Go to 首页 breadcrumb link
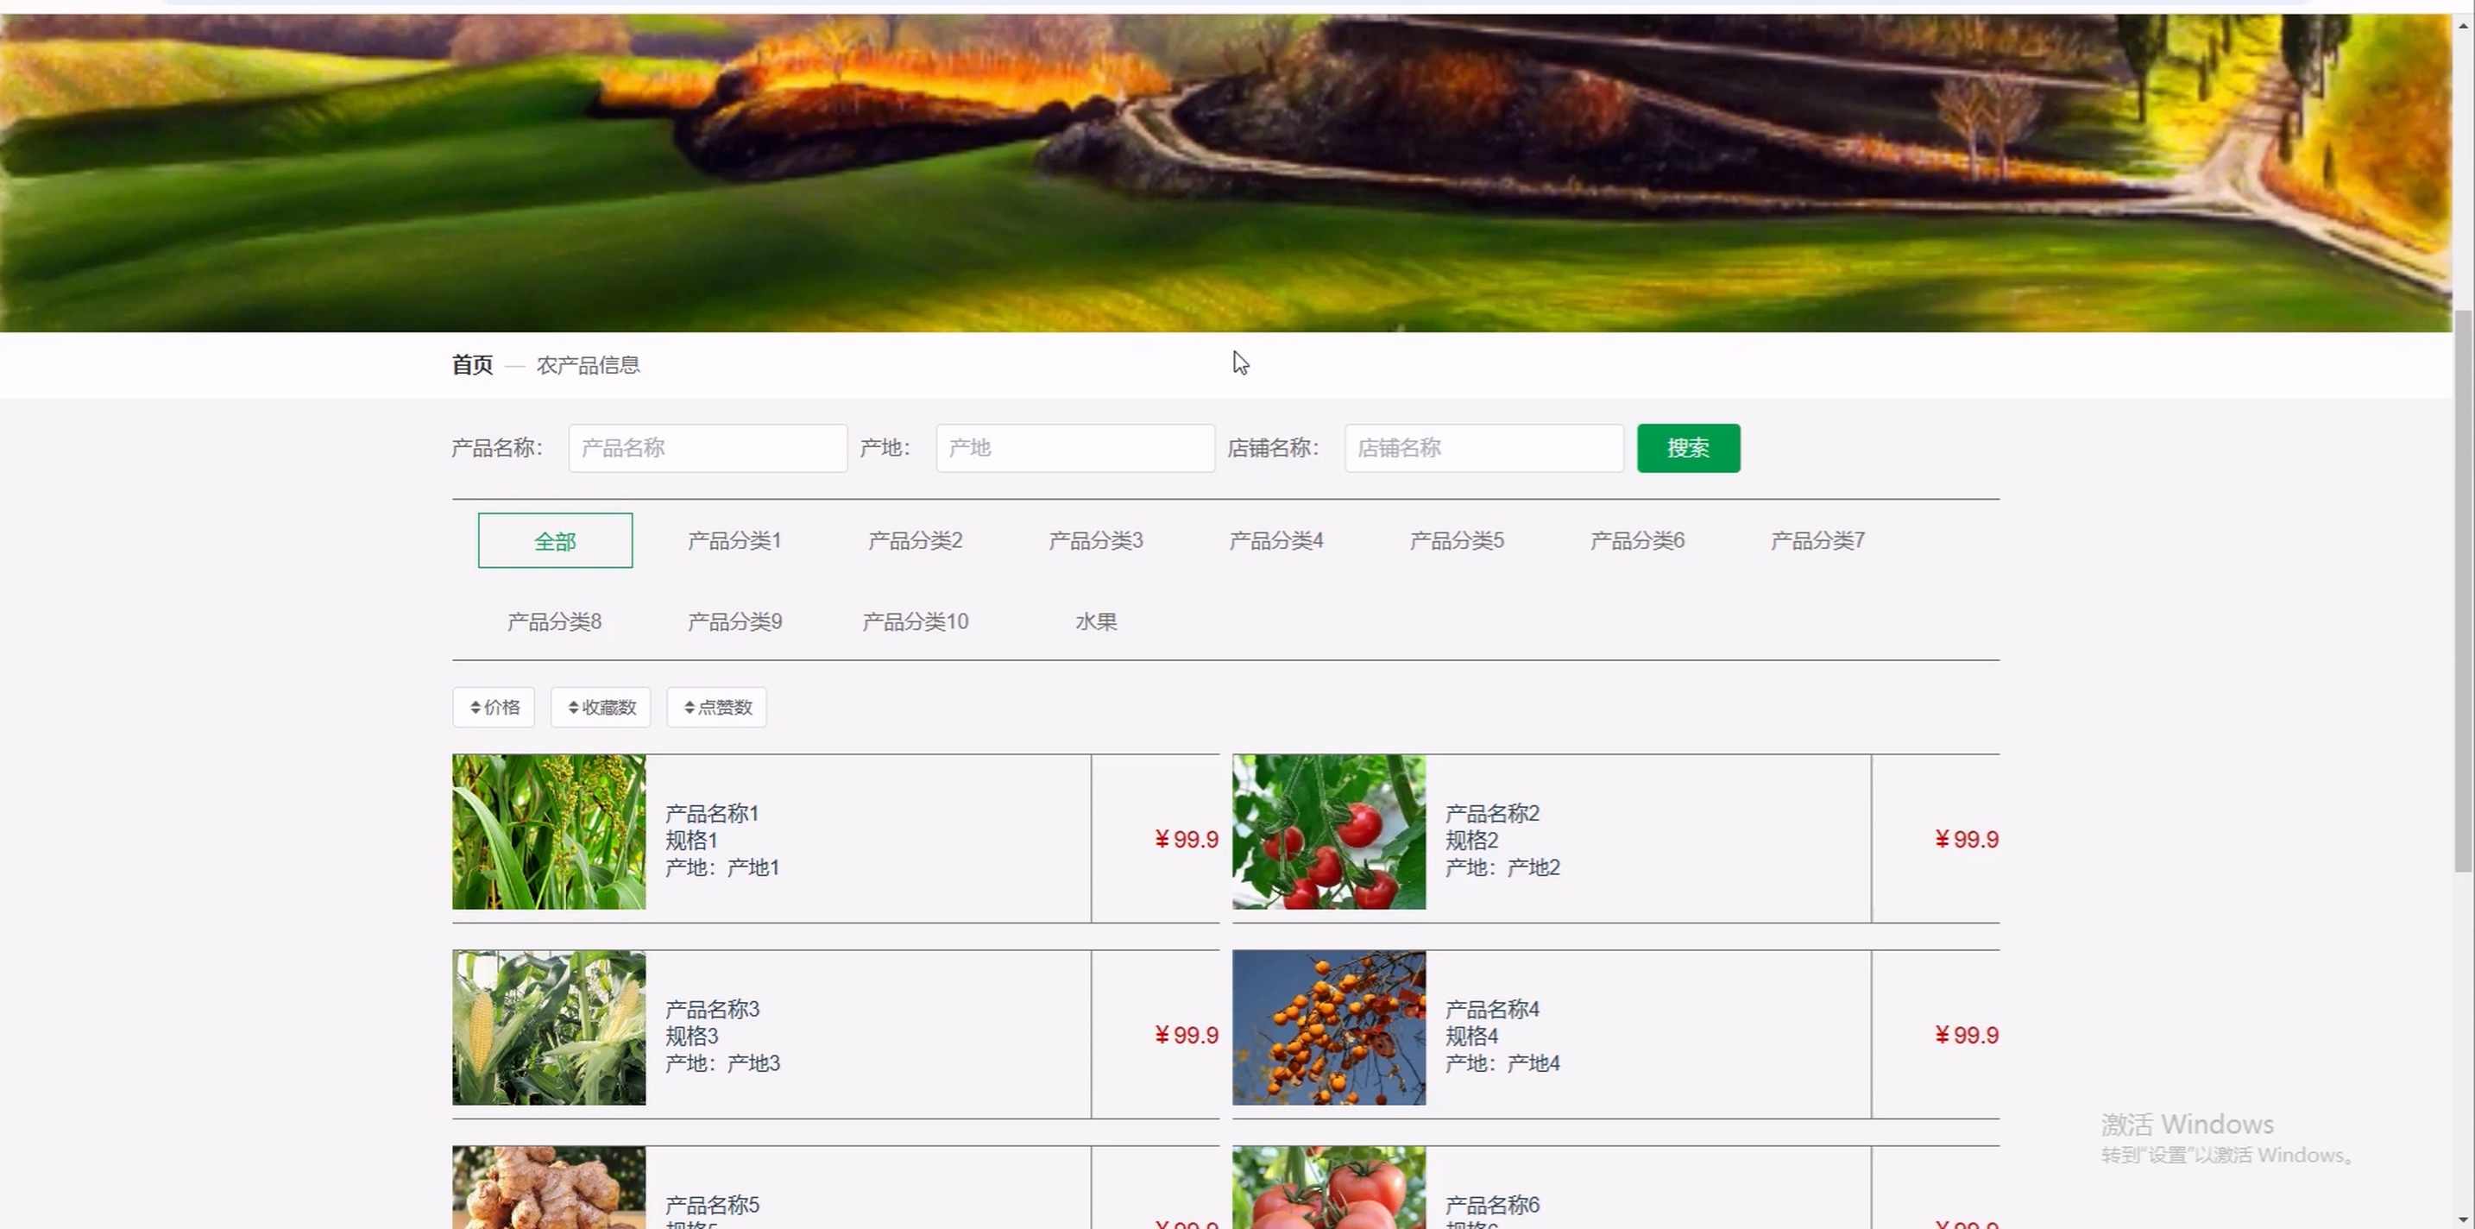Screen dimensions: 2475x1229 point(472,365)
